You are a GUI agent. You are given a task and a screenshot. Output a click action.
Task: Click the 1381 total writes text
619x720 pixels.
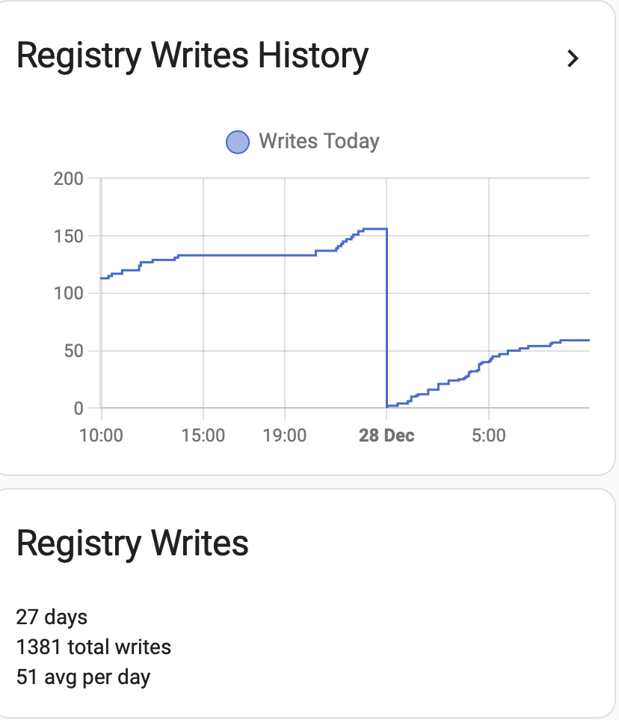pos(93,647)
